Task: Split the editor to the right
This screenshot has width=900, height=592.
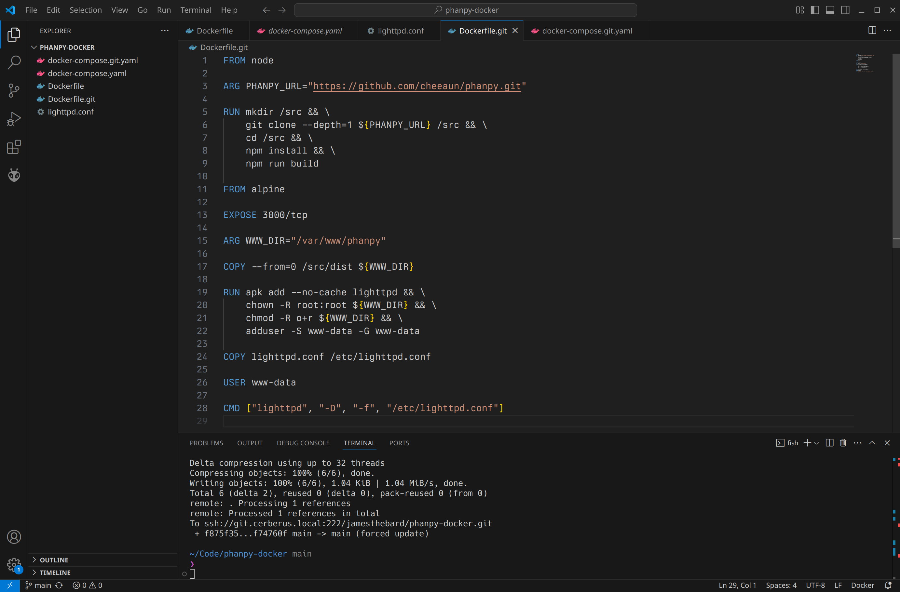Action: pyautogui.click(x=872, y=31)
